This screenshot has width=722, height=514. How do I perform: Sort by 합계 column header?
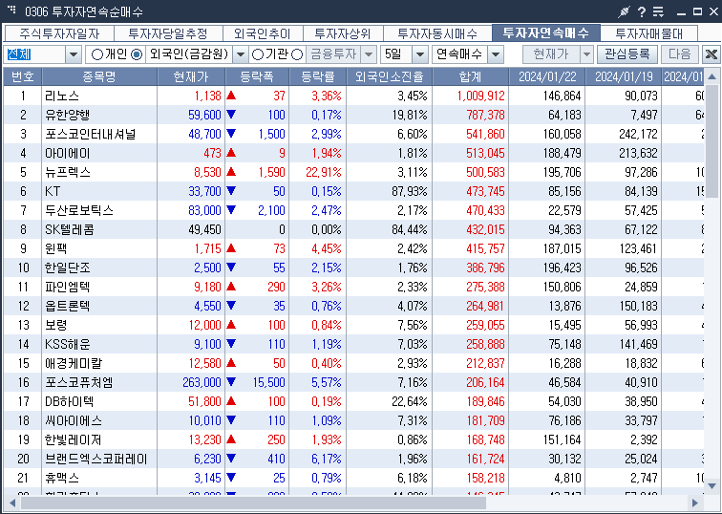pyautogui.click(x=470, y=76)
